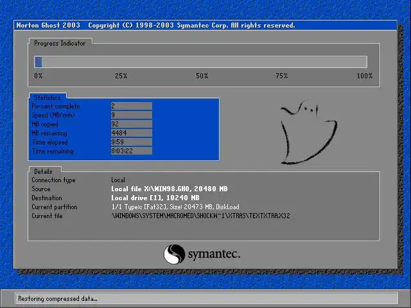Click the Speed (MB/min) label

(x=53, y=116)
